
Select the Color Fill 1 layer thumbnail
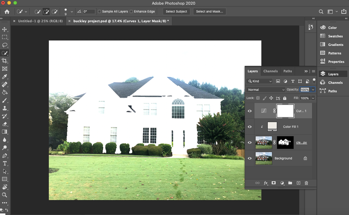click(x=272, y=127)
